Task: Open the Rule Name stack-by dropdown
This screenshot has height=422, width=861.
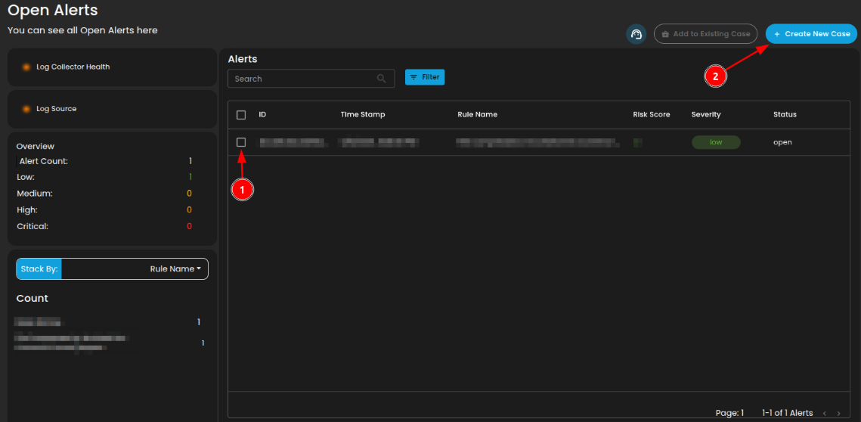Action: [175, 269]
